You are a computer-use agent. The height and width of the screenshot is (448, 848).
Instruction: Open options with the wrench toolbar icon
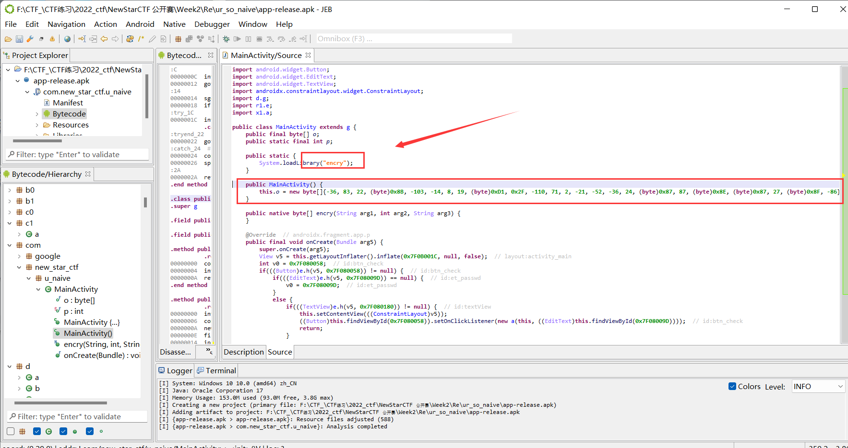(30, 39)
